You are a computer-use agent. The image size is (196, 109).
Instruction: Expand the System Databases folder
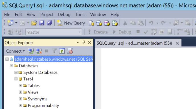click(x=16, y=72)
